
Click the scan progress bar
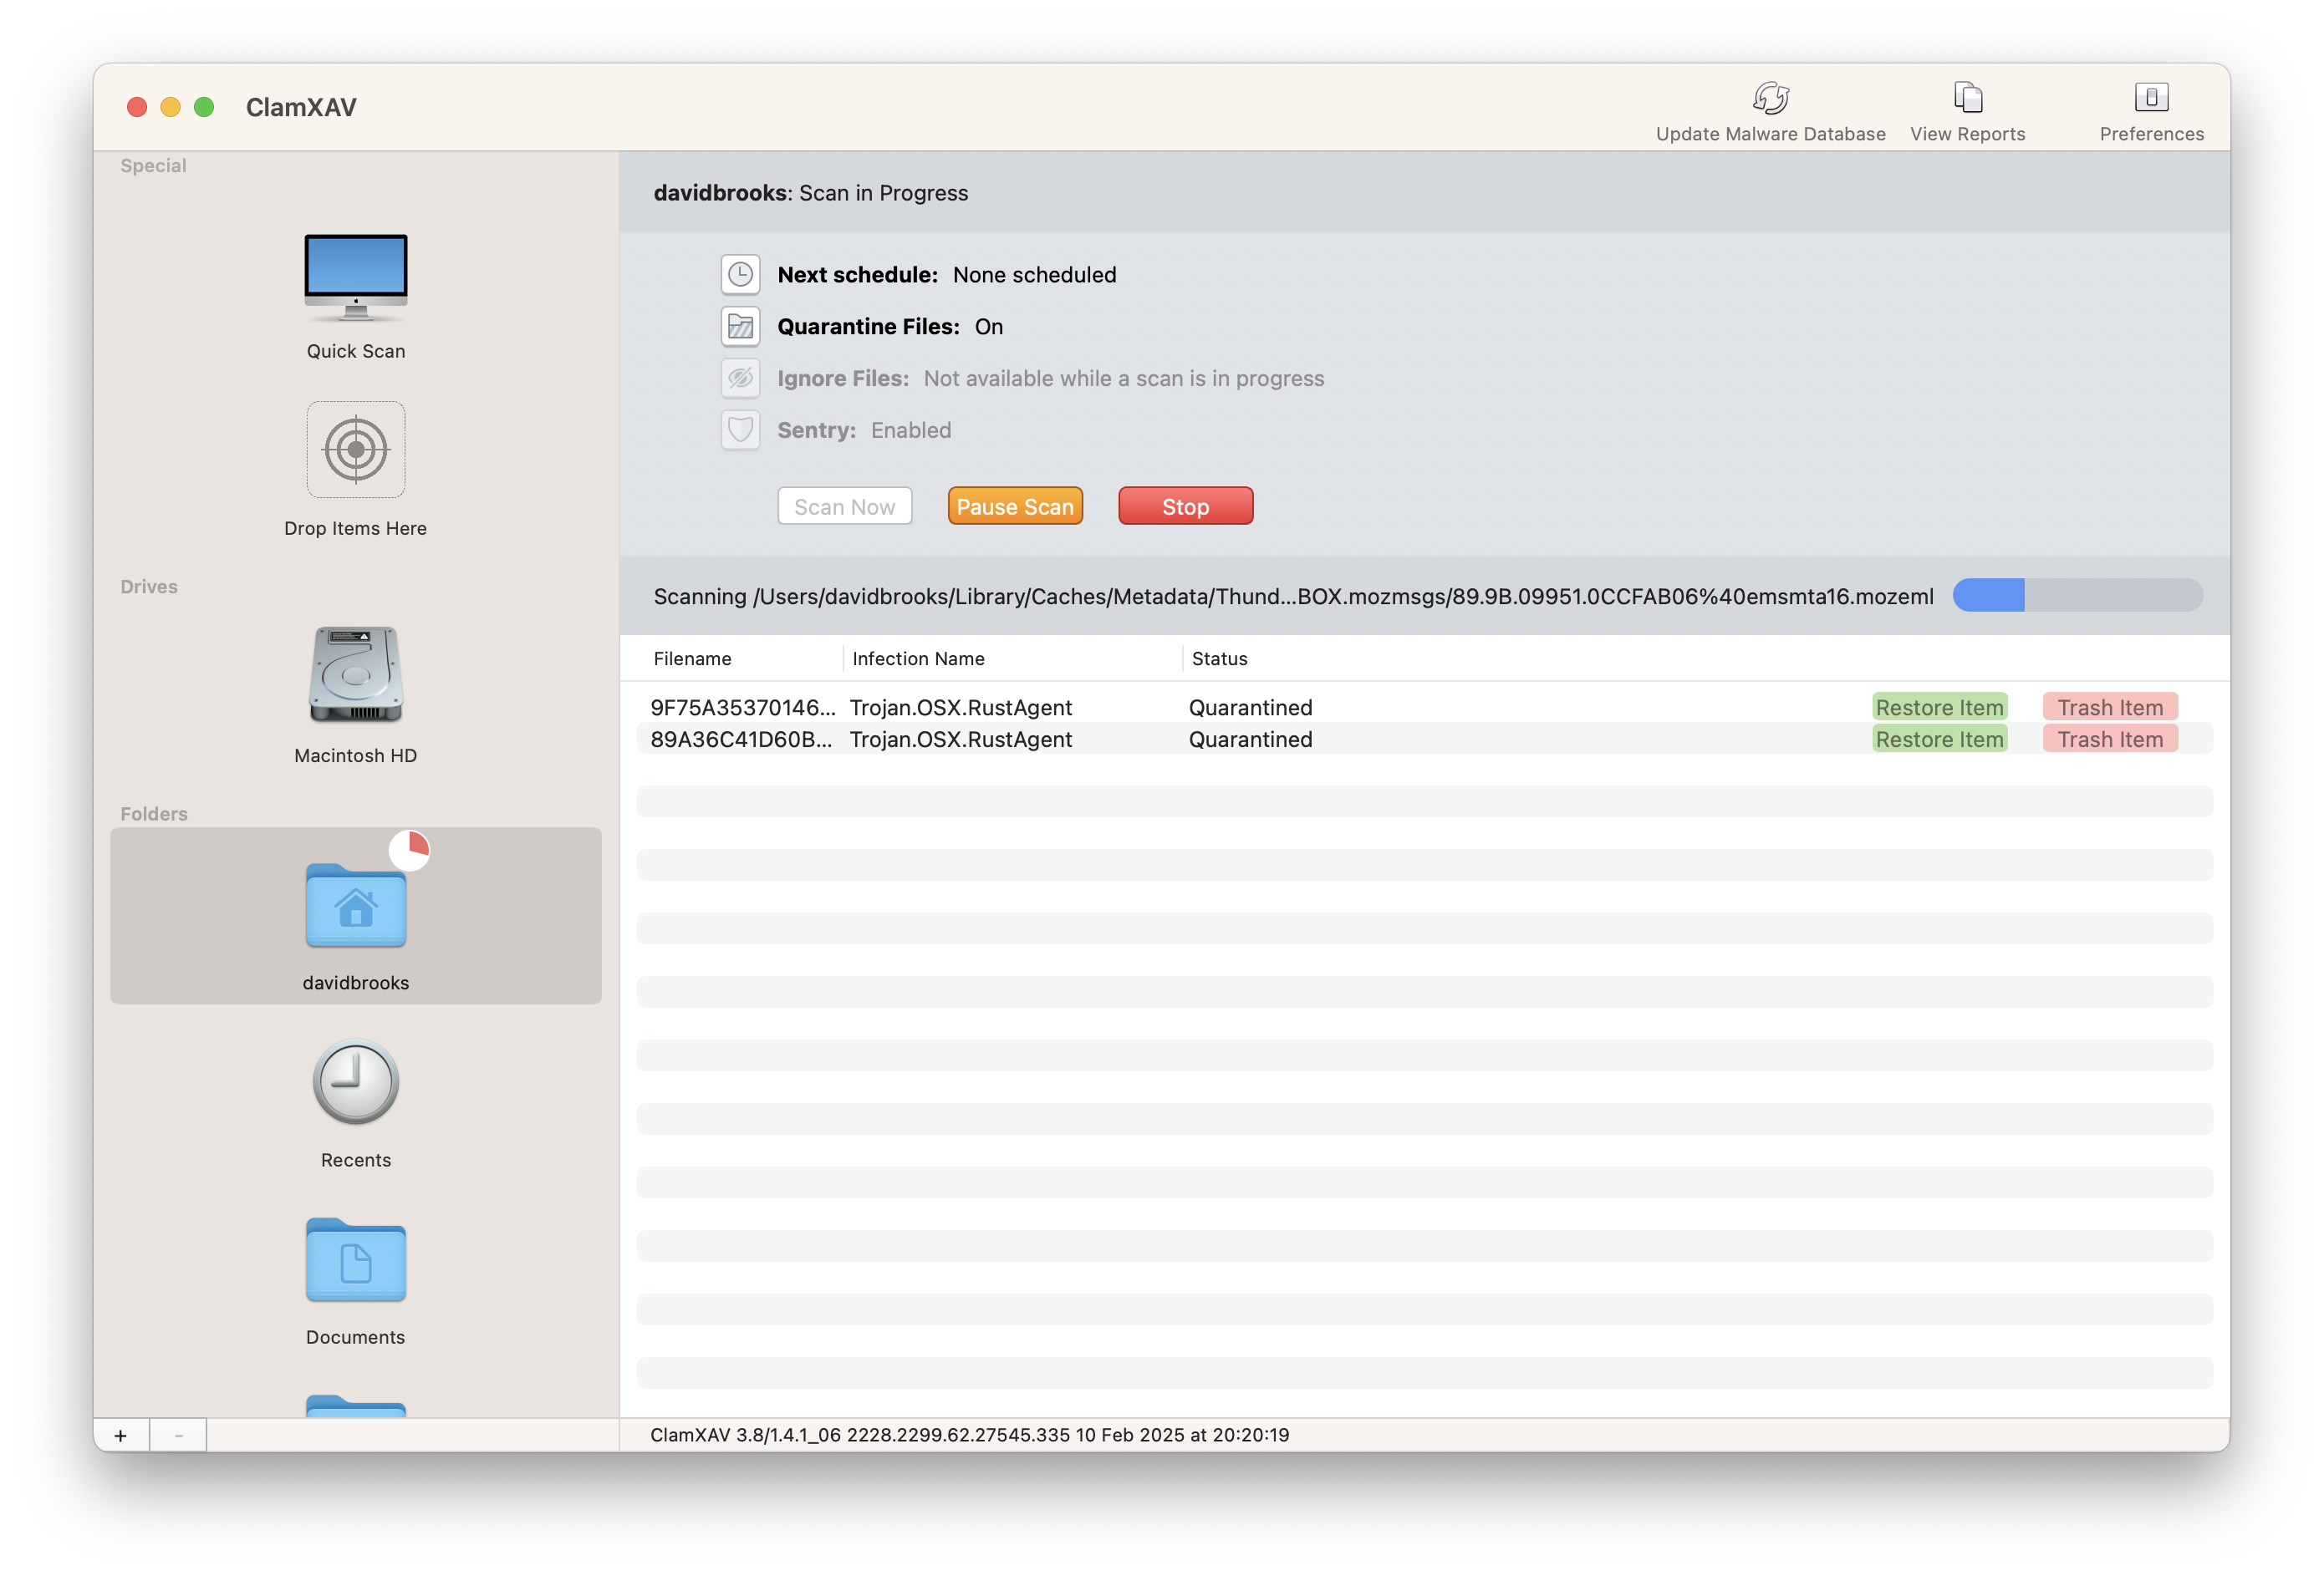pos(2077,595)
